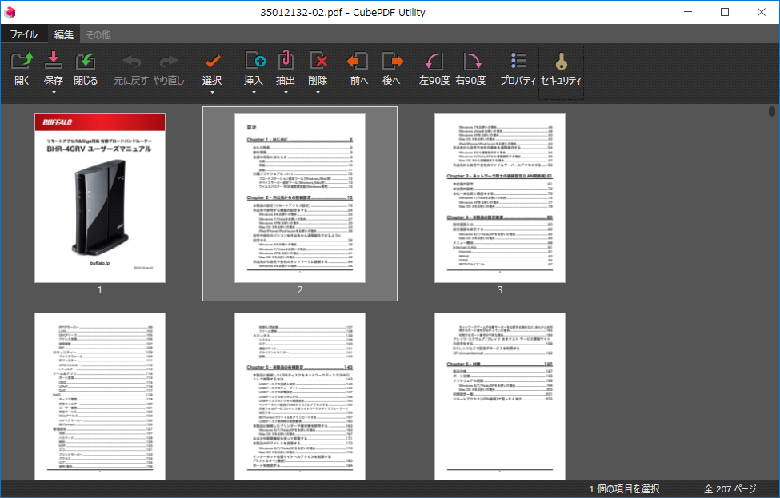Move page forward with 前へ icon

tap(358, 62)
